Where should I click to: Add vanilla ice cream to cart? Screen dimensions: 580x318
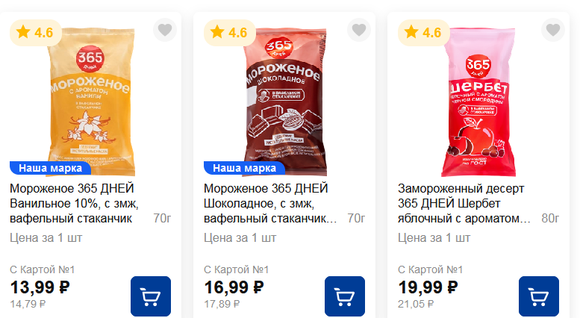click(151, 296)
